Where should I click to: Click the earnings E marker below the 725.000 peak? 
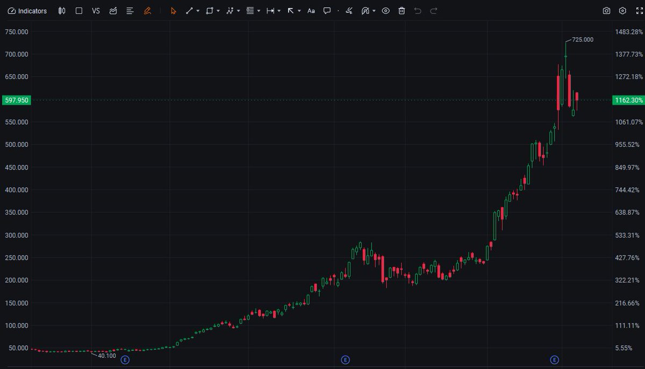(554, 360)
